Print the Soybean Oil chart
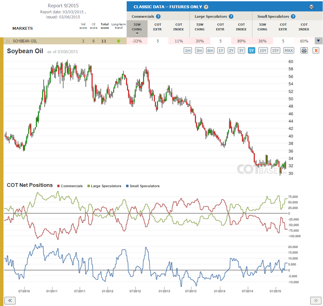 (x=304, y=50)
